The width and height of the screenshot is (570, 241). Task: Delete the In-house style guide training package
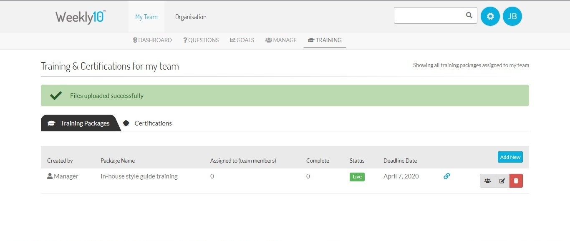[x=516, y=181]
